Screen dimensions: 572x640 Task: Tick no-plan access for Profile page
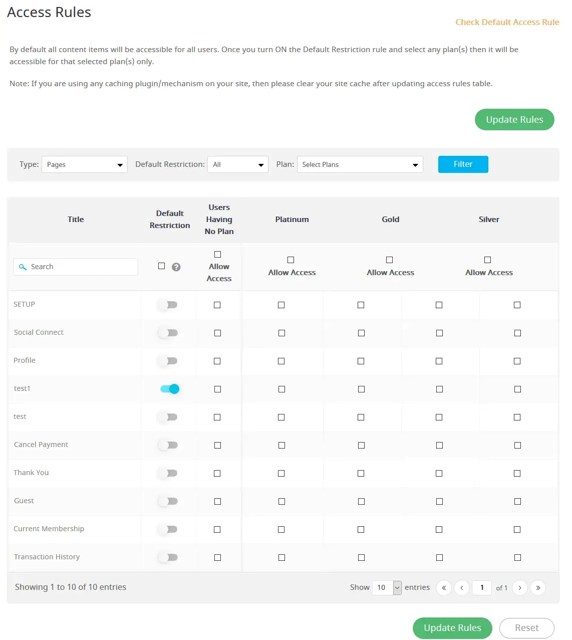click(x=217, y=361)
